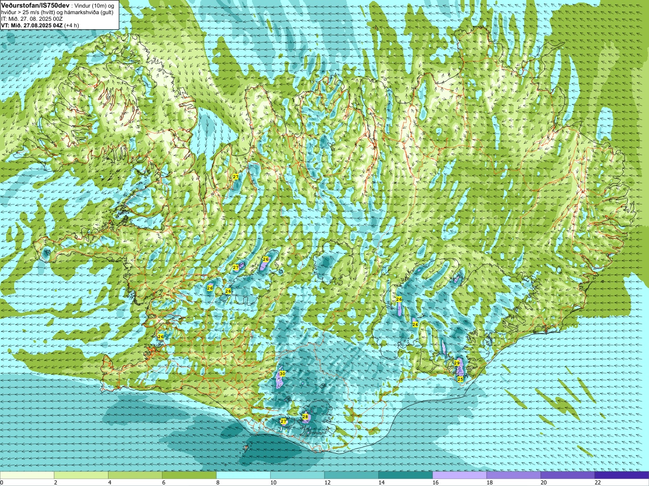Click the legend scale value 2
The width and height of the screenshot is (649, 486).
click(x=56, y=482)
